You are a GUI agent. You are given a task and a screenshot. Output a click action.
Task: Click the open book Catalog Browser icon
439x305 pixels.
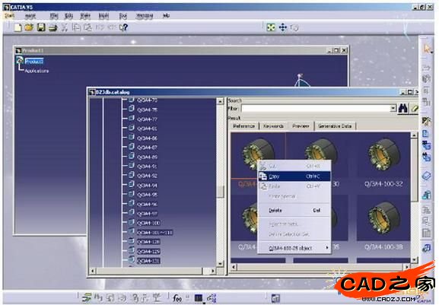pos(426,176)
